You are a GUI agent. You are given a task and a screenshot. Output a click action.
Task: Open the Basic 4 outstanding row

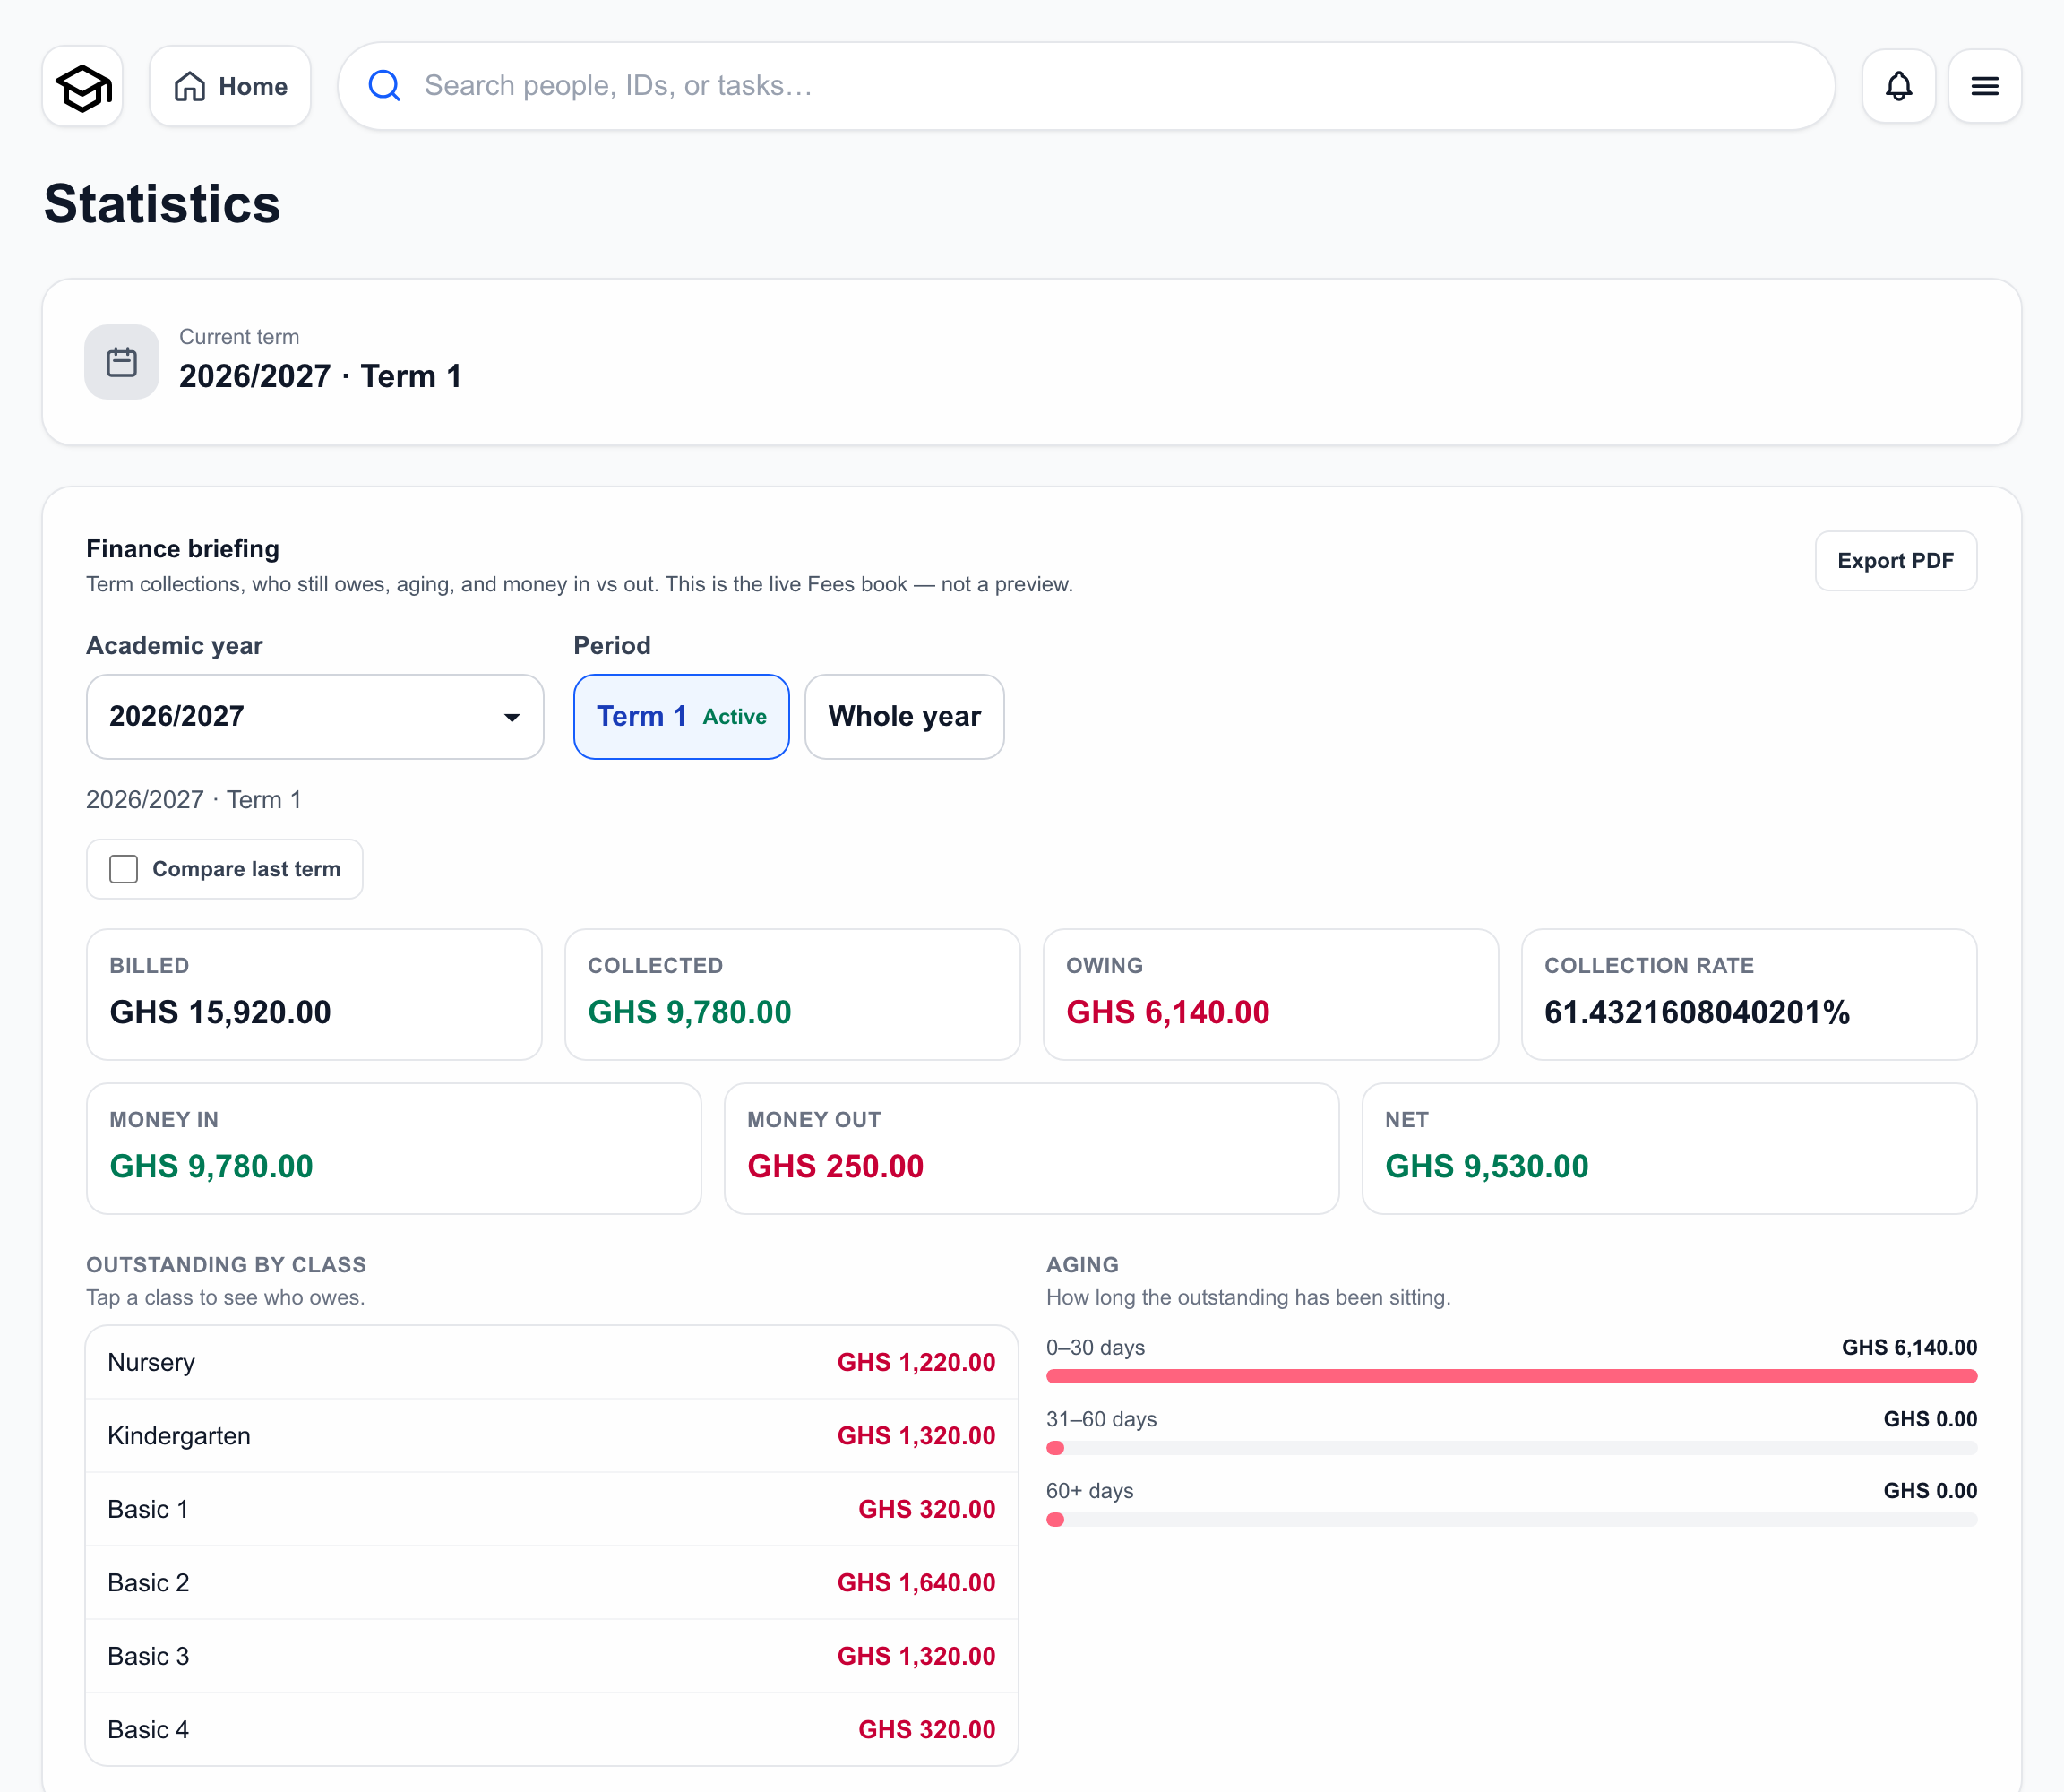(x=552, y=1729)
